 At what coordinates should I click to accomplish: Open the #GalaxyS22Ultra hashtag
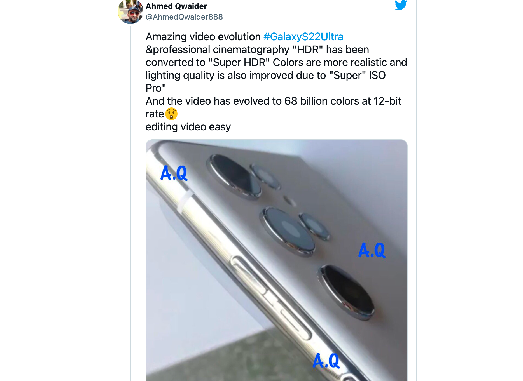303,37
